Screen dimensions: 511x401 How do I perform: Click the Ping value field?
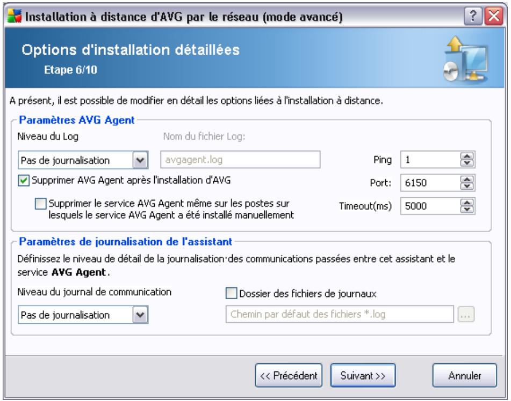pos(430,160)
